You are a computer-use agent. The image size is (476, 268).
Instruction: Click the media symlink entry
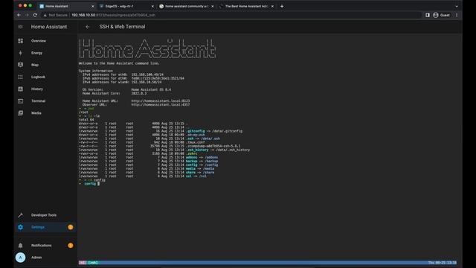pos(190,169)
